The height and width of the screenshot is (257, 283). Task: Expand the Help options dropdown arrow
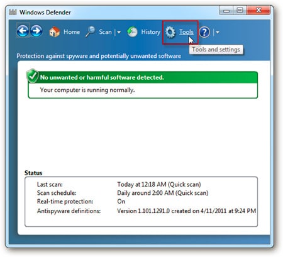click(x=218, y=32)
